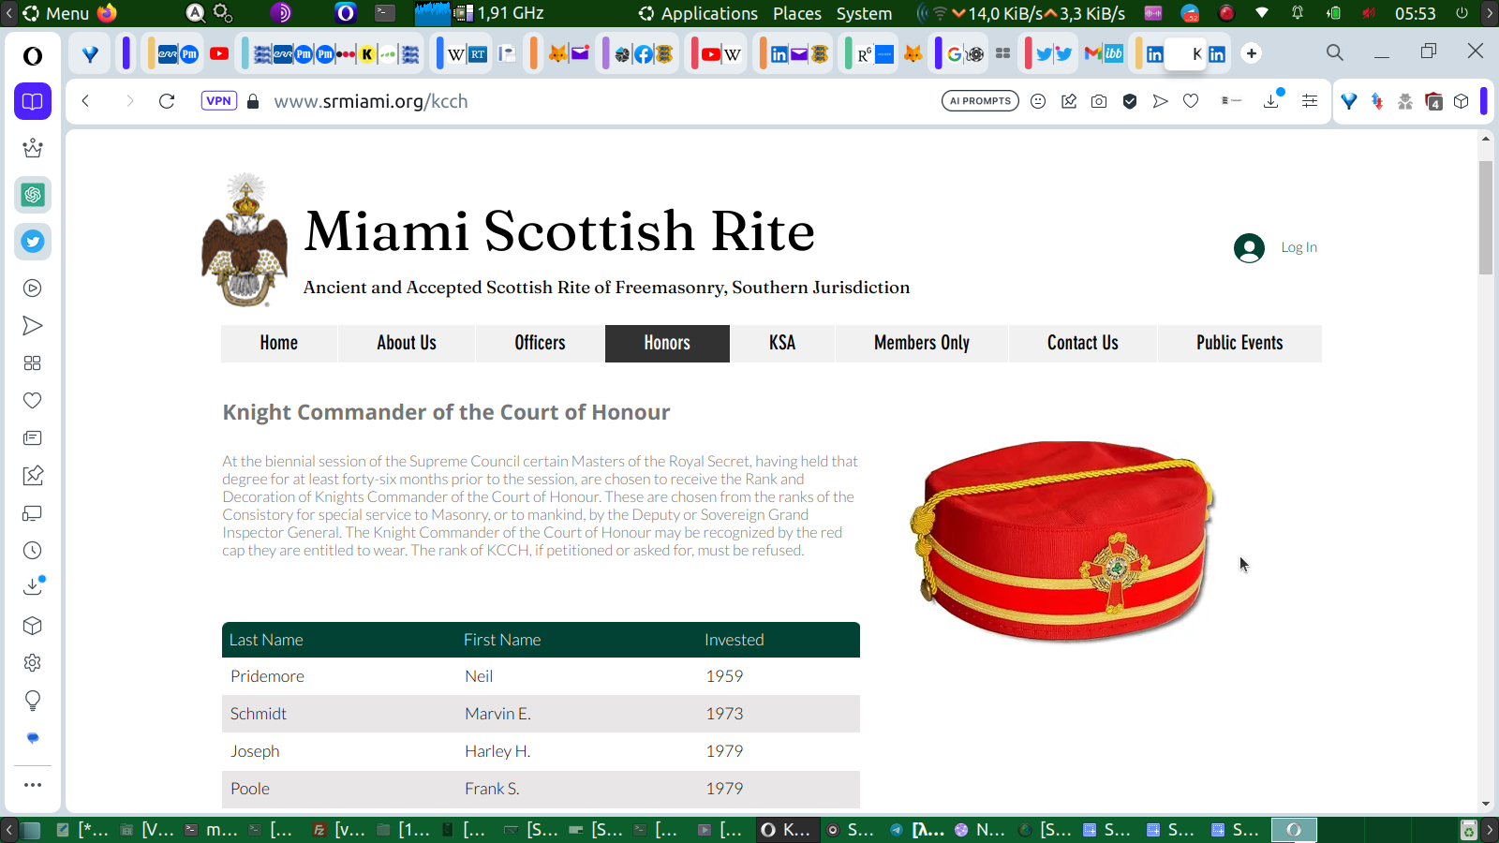Image resolution: width=1499 pixels, height=843 pixels.
Task: Open Speed Dial grid in the sidebar
Action: [x=33, y=363]
